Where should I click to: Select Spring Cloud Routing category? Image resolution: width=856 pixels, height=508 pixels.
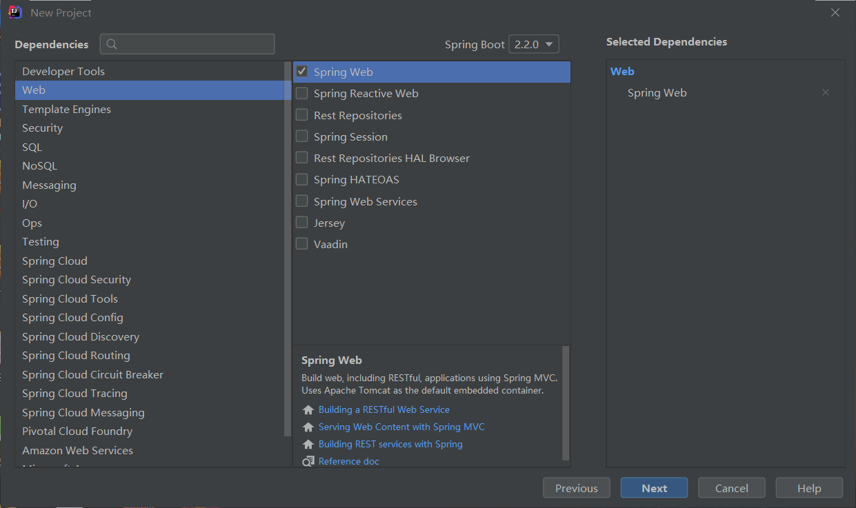150,356
